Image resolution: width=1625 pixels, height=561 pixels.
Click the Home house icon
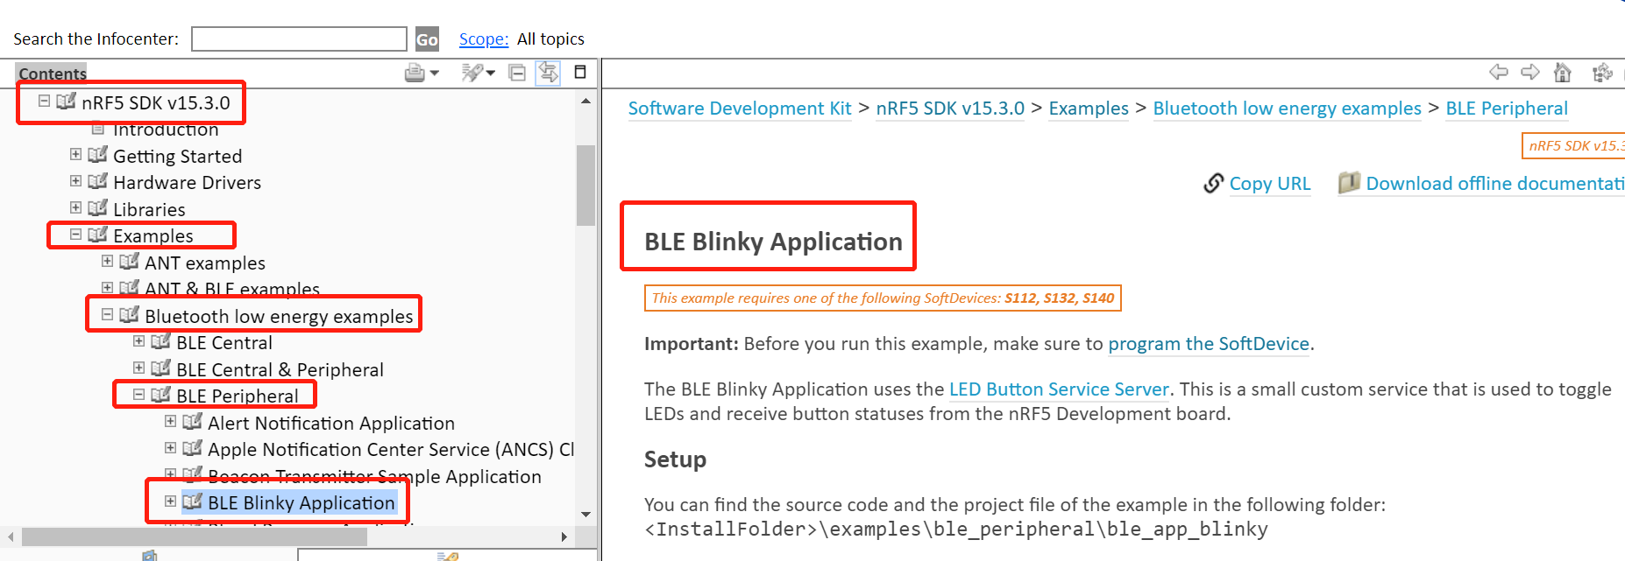point(1562,72)
